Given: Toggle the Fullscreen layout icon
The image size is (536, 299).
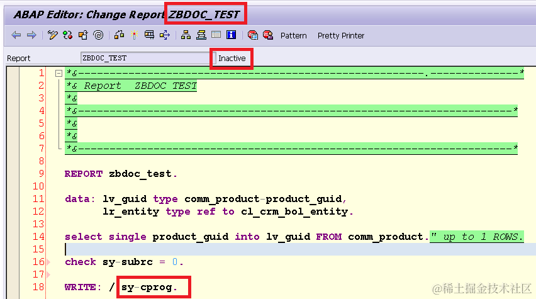Looking at the screenshot, I should [x=216, y=35].
